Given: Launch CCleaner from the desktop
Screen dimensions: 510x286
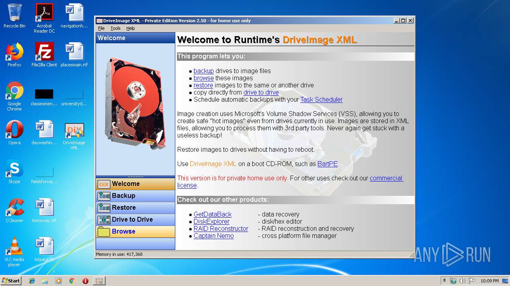Looking at the screenshot, I should pyautogui.click(x=14, y=211).
